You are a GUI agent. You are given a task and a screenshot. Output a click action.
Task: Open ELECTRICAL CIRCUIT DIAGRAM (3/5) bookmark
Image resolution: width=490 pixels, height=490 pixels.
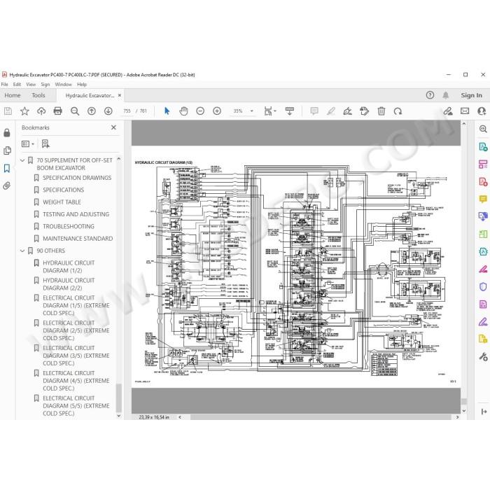tap(76, 356)
